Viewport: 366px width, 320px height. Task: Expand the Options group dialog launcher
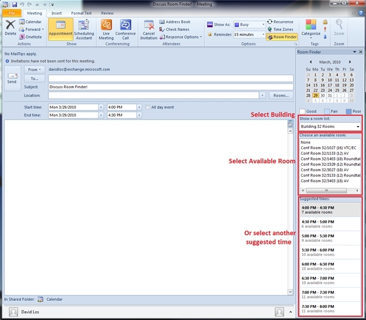click(296, 44)
